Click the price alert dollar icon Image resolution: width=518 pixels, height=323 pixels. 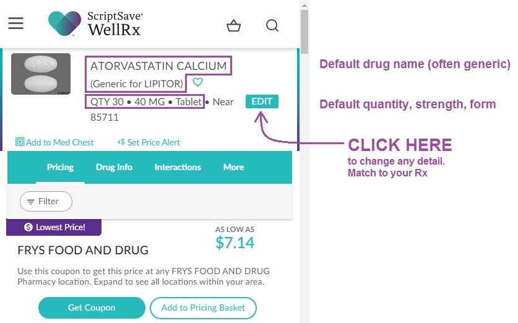click(x=121, y=142)
